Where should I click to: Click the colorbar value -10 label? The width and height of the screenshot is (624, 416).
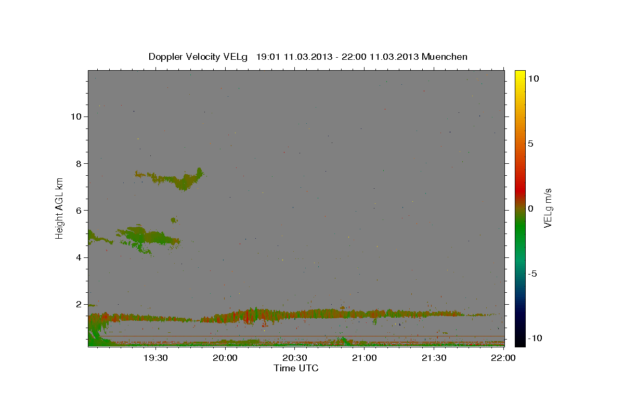(x=534, y=338)
